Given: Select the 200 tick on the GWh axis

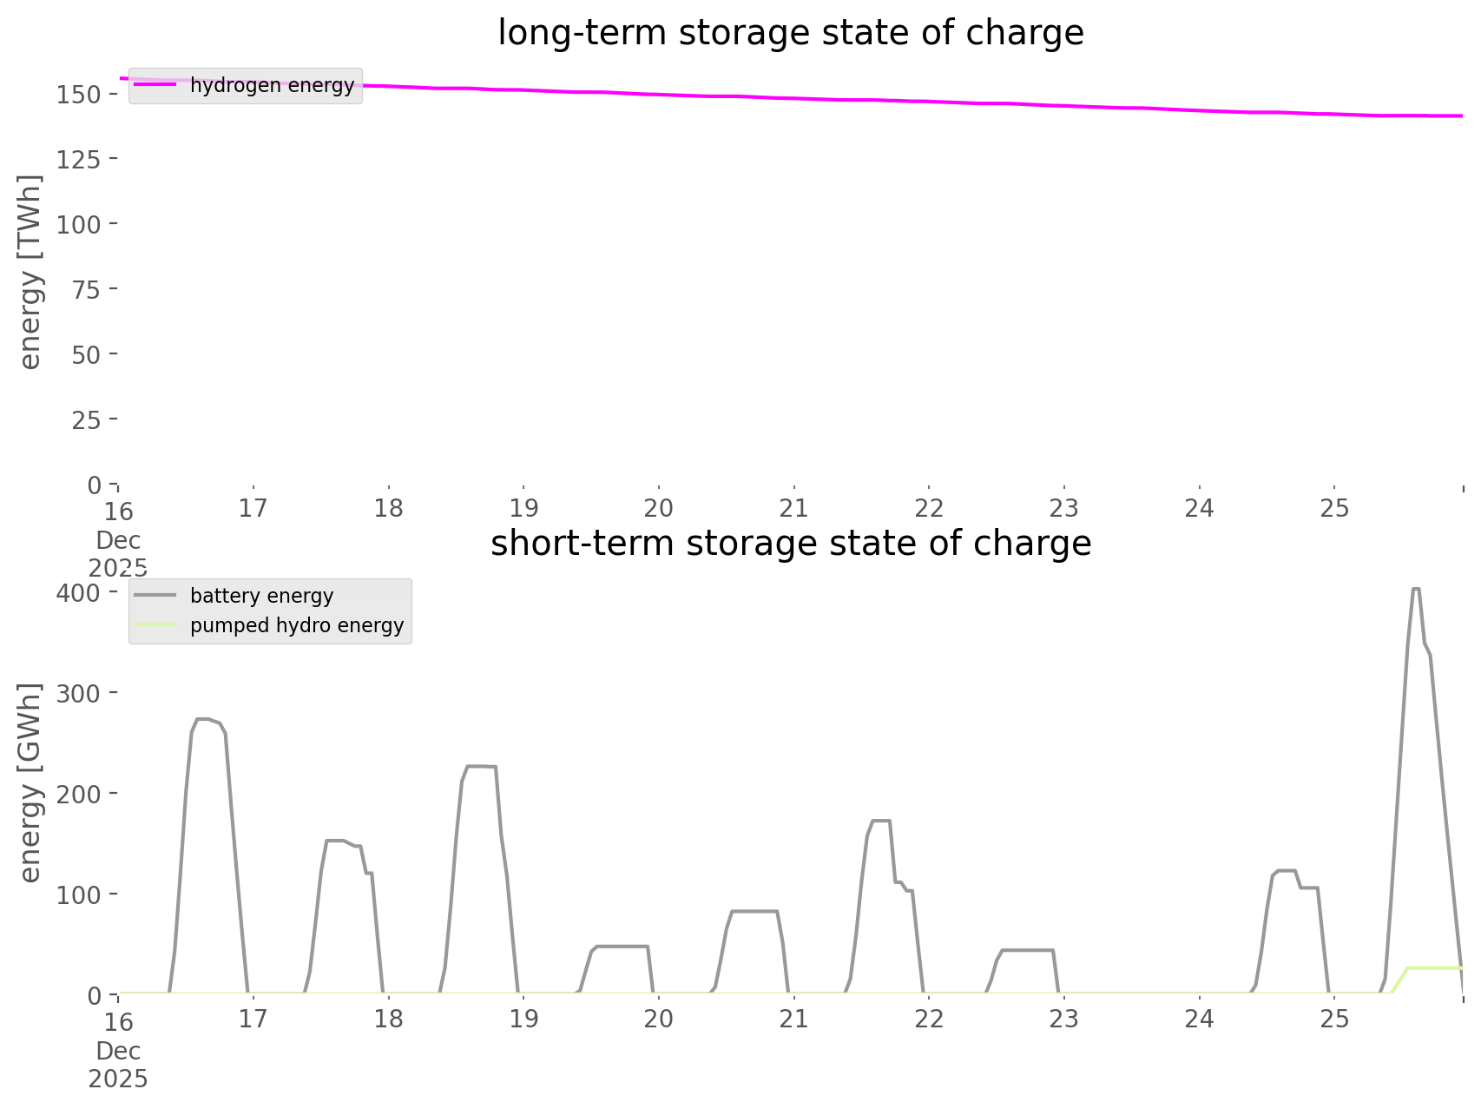Looking at the screenshot, I should 79,794.
